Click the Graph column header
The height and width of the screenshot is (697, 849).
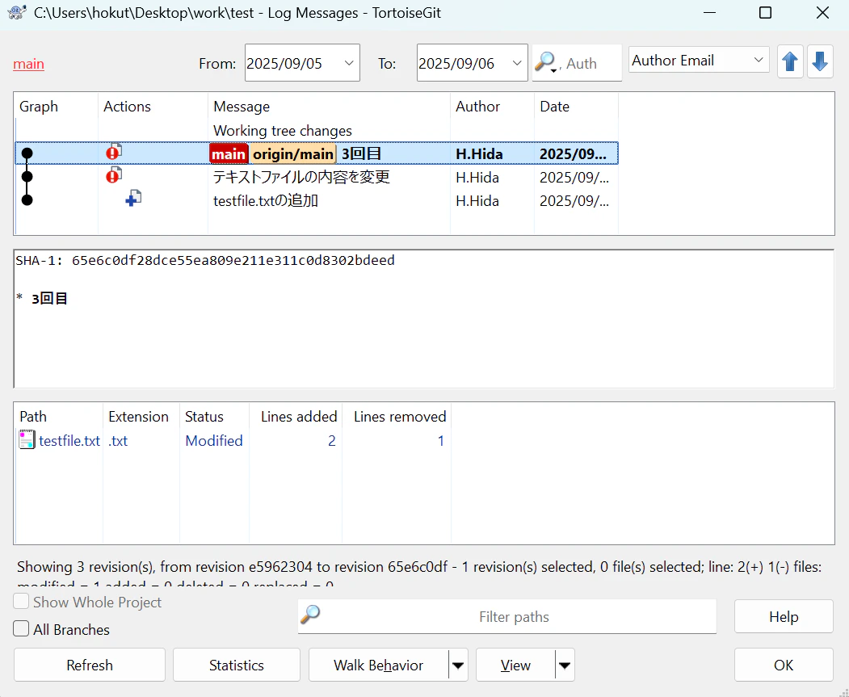57,107
